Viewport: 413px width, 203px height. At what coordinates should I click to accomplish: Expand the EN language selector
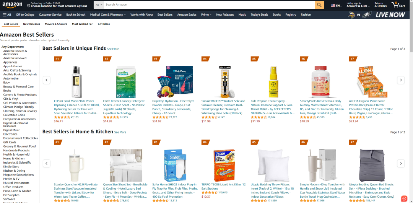(x=336, y=5)
